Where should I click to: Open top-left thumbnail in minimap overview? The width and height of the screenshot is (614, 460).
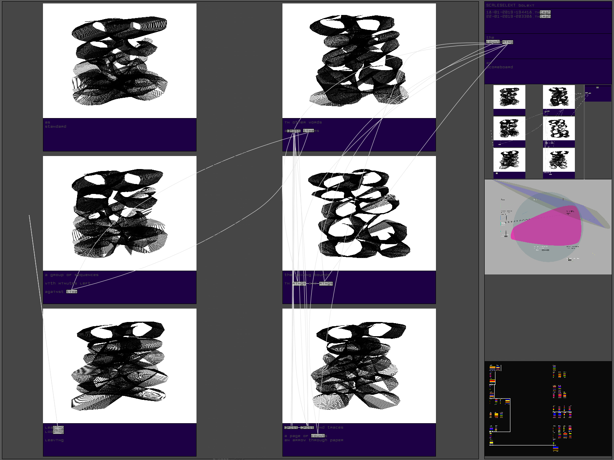[x=509, y=97]
